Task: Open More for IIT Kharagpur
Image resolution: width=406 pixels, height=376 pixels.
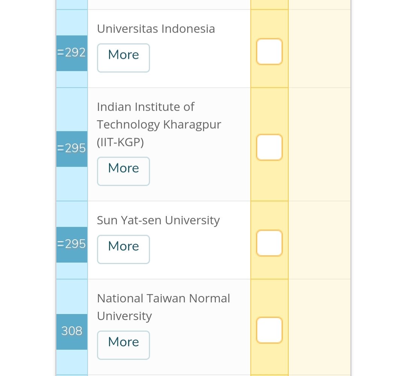Action: click(x=124, y=171)
